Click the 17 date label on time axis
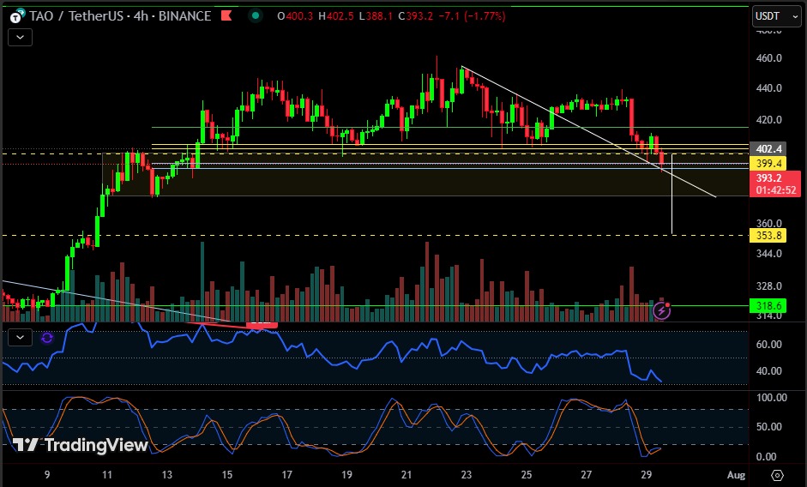This screenshot has width=807, height=487. [x=286, y=475]
